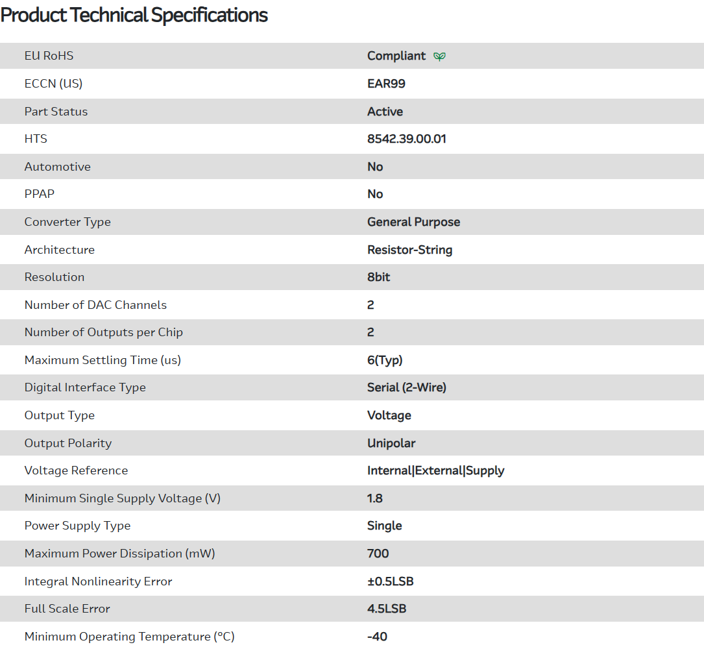The image size is (704, 647).
Task: Click the Serial (2-Wire) interface value
Action: click(x=406, y=387)
